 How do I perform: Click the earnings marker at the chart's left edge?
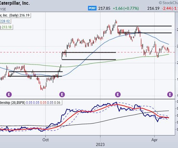click(9, 94)
